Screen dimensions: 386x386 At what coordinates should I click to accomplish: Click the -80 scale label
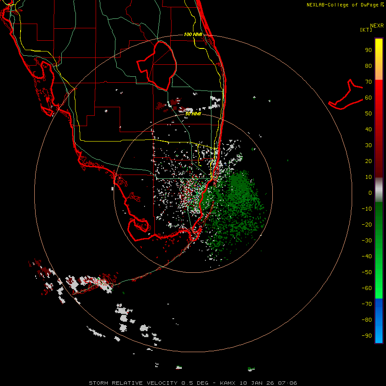tap(367, 320)
